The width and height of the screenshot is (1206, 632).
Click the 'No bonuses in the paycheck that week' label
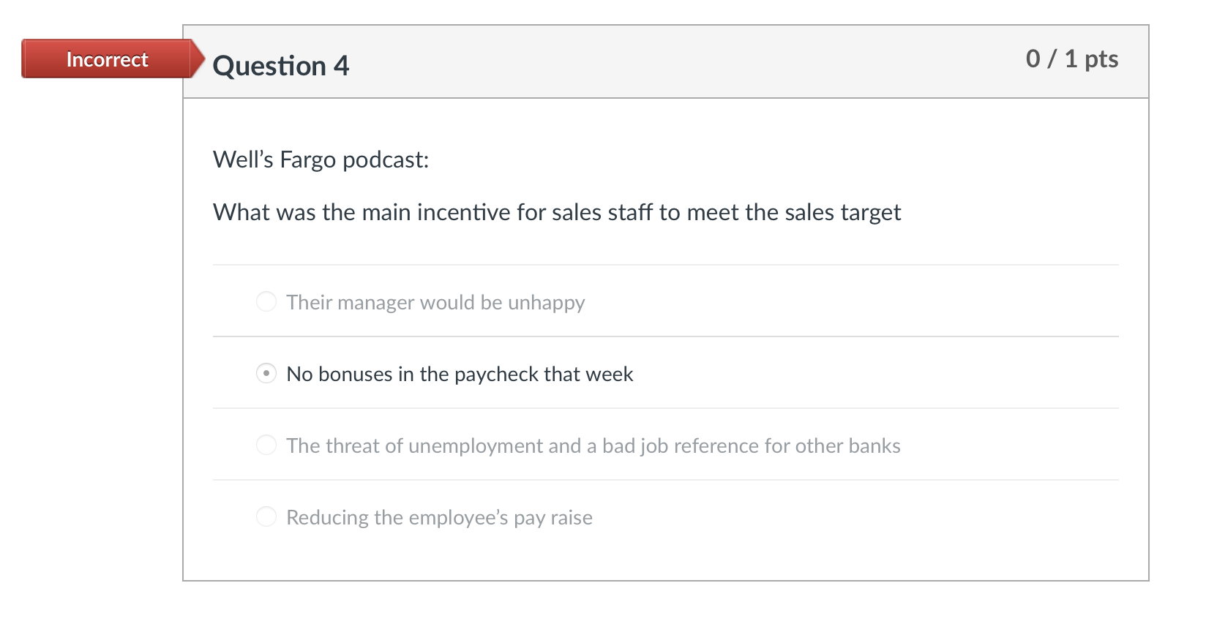460,375
